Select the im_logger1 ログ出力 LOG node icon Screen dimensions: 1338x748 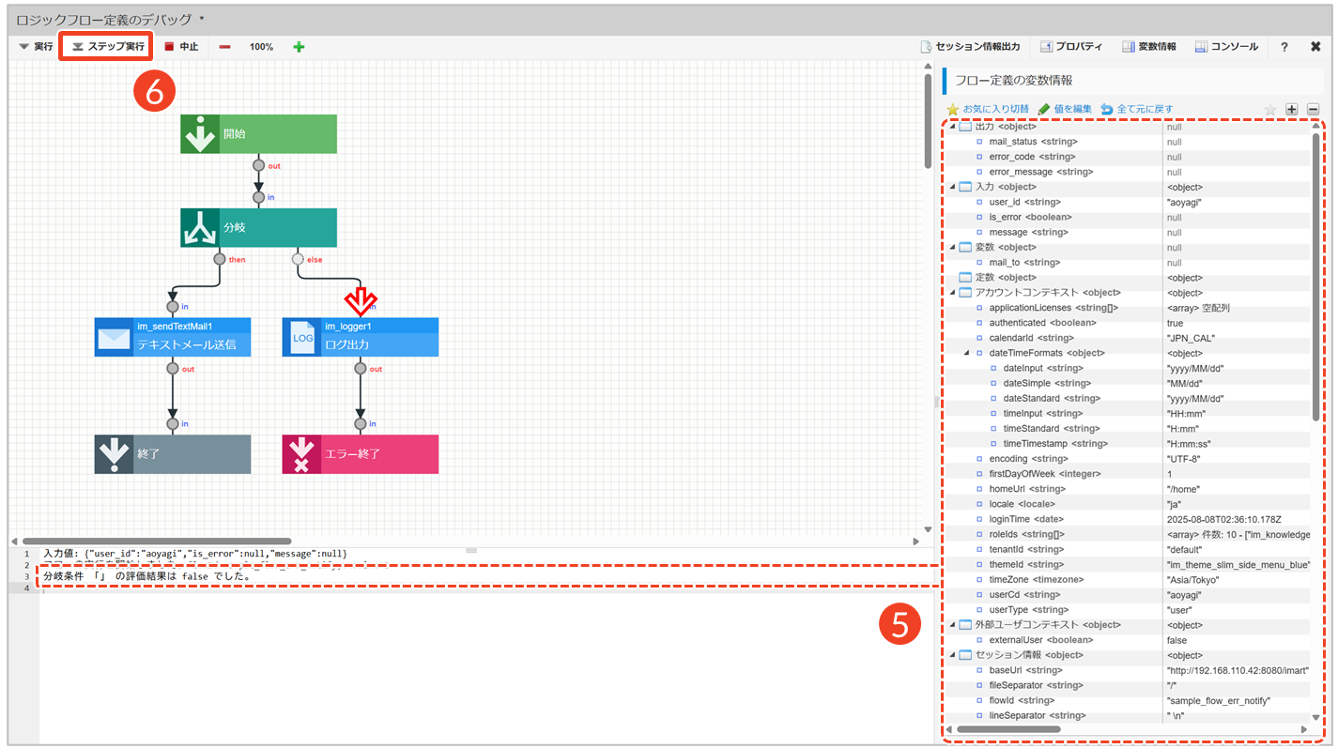pyautogui.click(x=302, y=337)
